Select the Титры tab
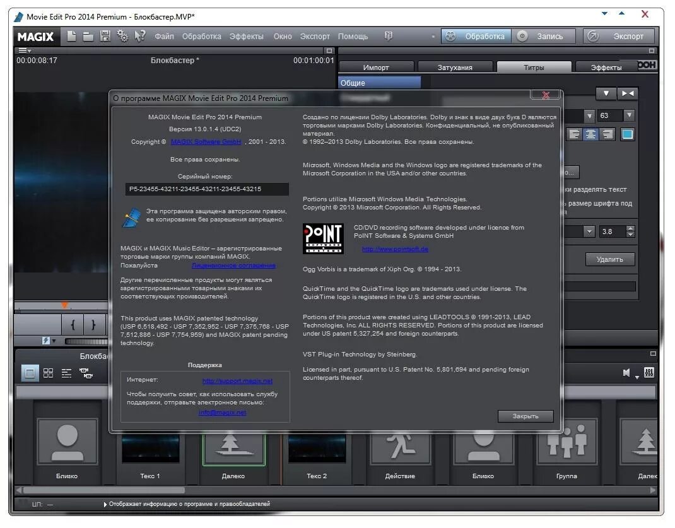Image resolution: width=675 pixels, height=528 pixels. click(x=534, y=67)
